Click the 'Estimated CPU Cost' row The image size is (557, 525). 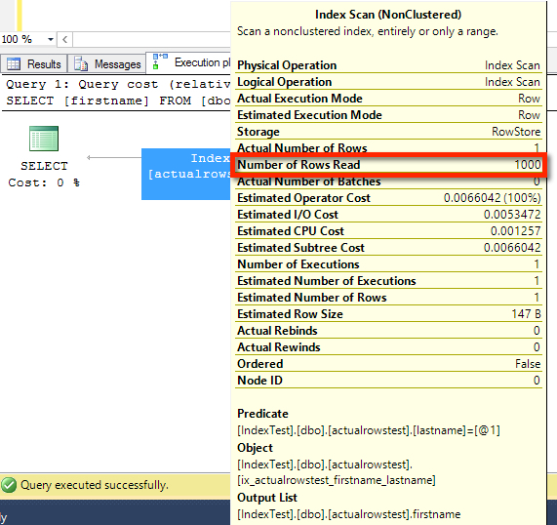click(x=388, y=231)
